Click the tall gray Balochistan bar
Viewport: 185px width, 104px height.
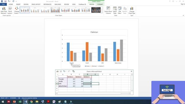click(121, 50)
